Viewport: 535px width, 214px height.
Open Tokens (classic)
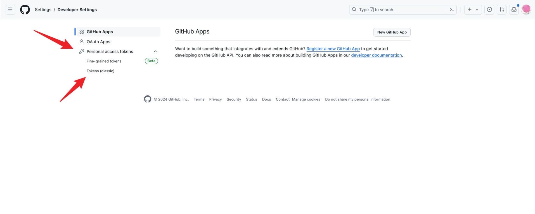click(x=100, y=71)
